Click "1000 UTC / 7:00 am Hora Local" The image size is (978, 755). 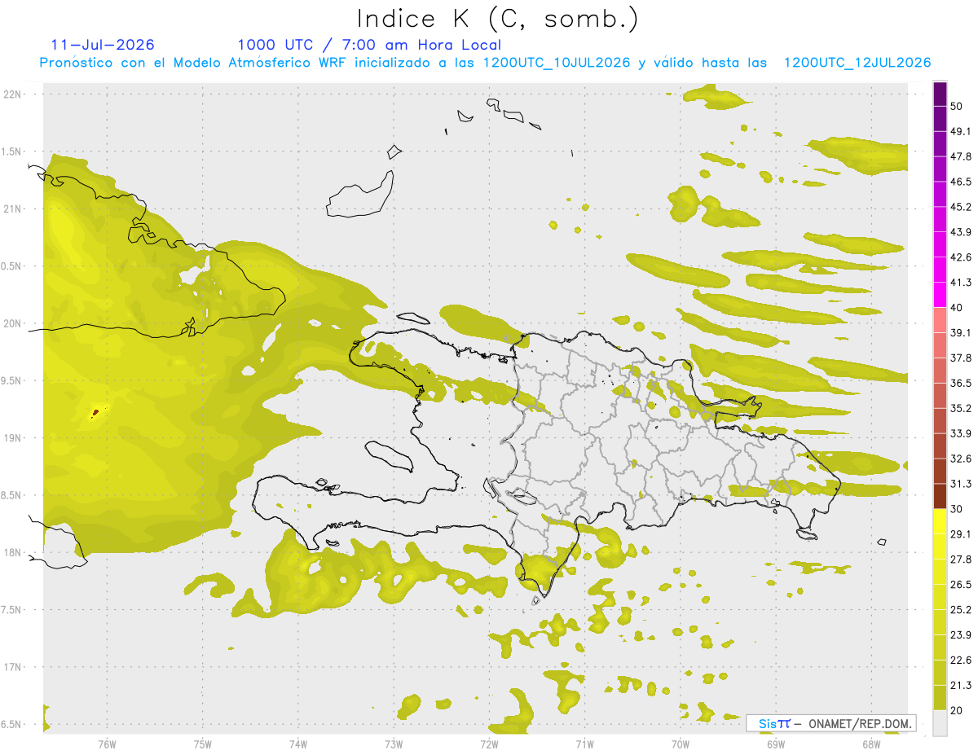click(x=369, y=45)
